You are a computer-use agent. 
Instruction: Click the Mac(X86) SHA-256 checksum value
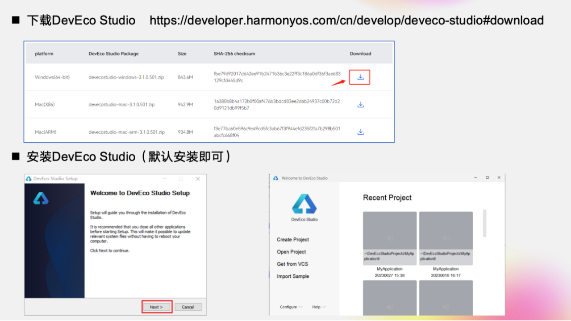click(277, 105)
